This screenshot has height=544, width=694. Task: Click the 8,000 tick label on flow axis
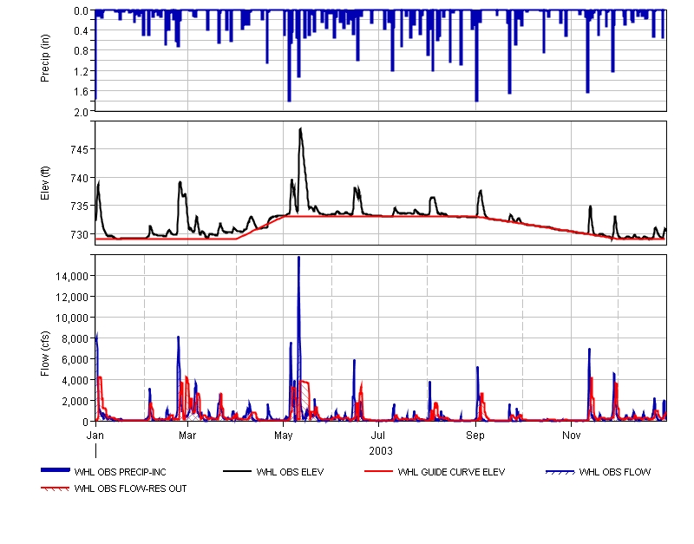(75, 339)
